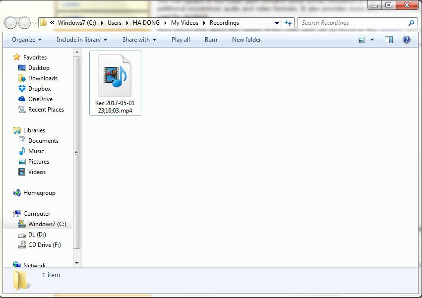This screenshot has width=422, height=298.
Task: Click the refresh button beside address bar
Action: (288, 23)
